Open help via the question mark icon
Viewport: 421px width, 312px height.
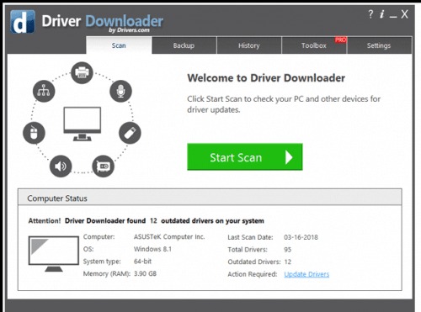click(x=370, y=14)
